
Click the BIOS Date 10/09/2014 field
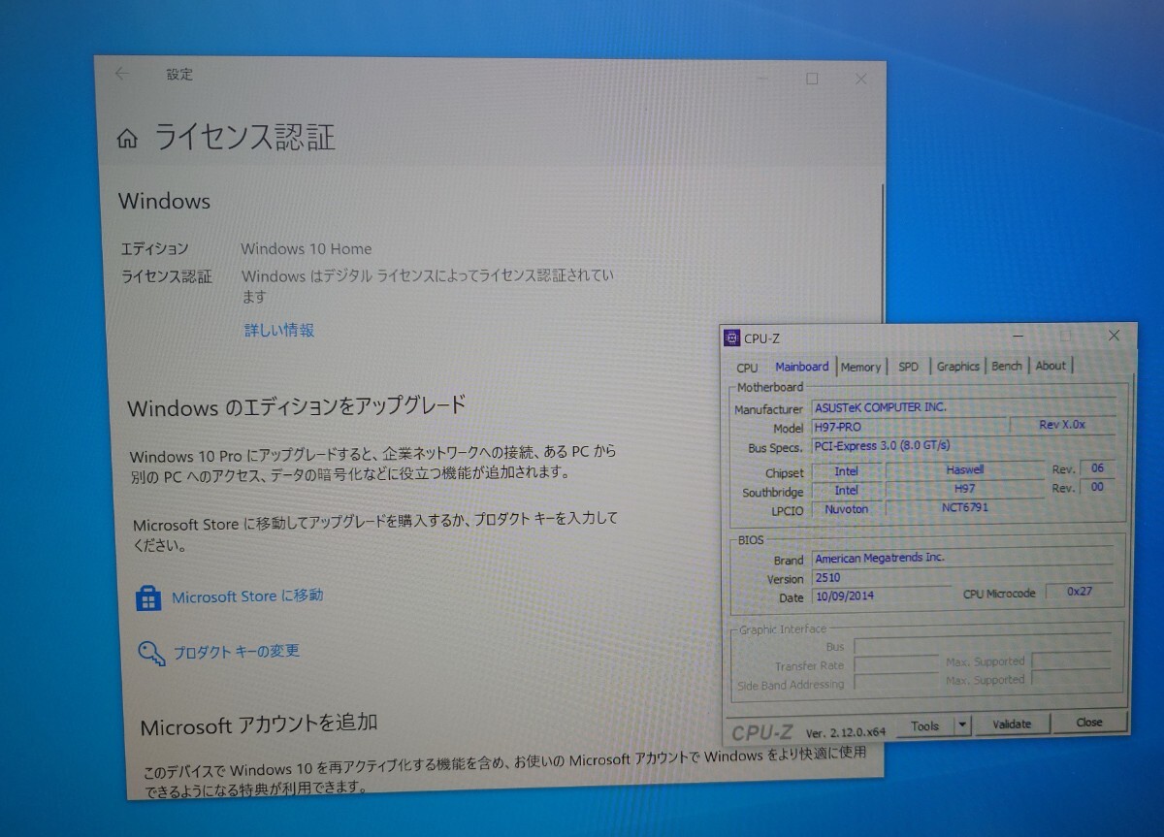coord(881,596)
